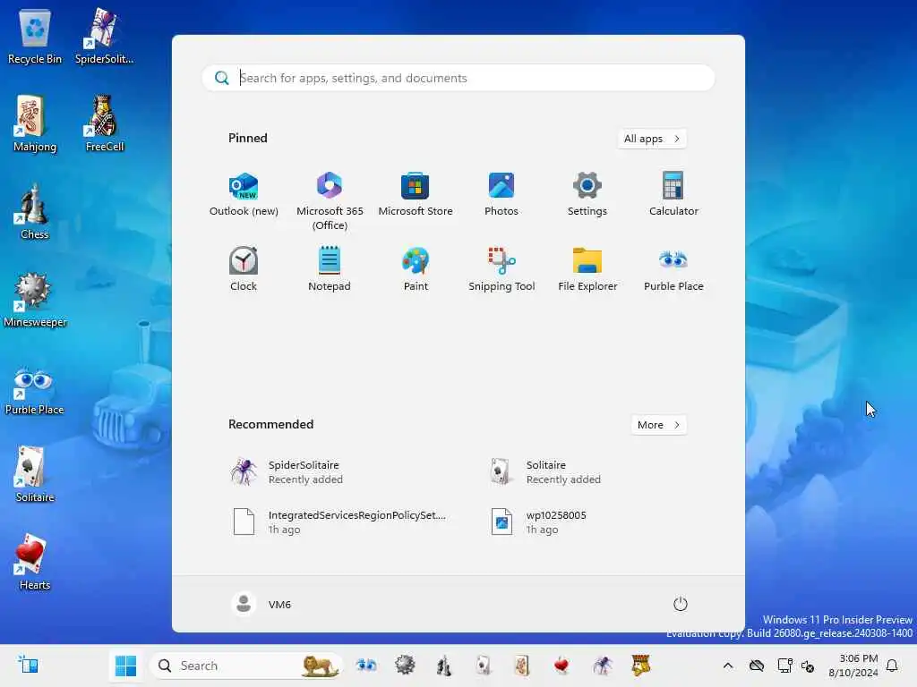
Task: Select the Solitaire desktop shortcut
Action: tap(35, 474)
